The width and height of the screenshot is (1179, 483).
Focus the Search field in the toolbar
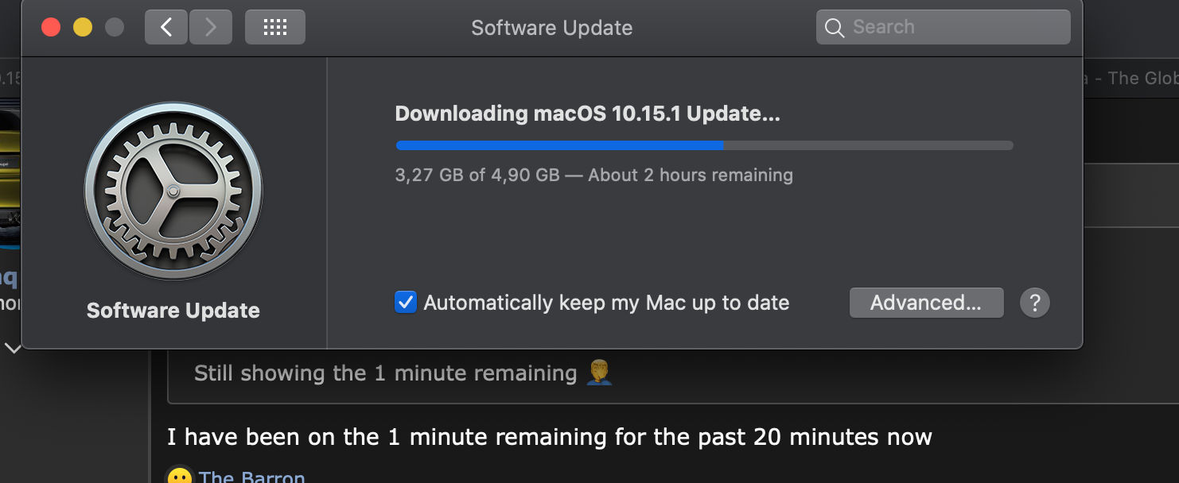pos(943,27)
